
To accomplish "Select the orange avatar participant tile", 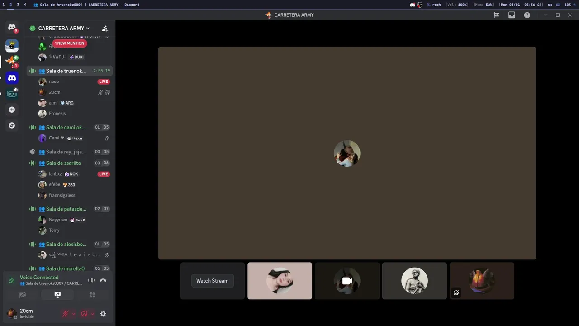I will pos(482,281).
